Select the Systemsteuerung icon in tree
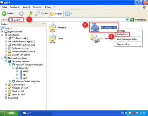 pyautogui.click(x=10, y=48)
